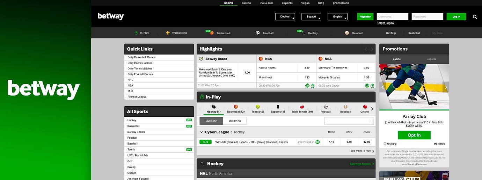This screenshot has height=180, width=482.
Task: Open Cash Out in nav bar
Action: pyautogui.click(x=414, y=33)
